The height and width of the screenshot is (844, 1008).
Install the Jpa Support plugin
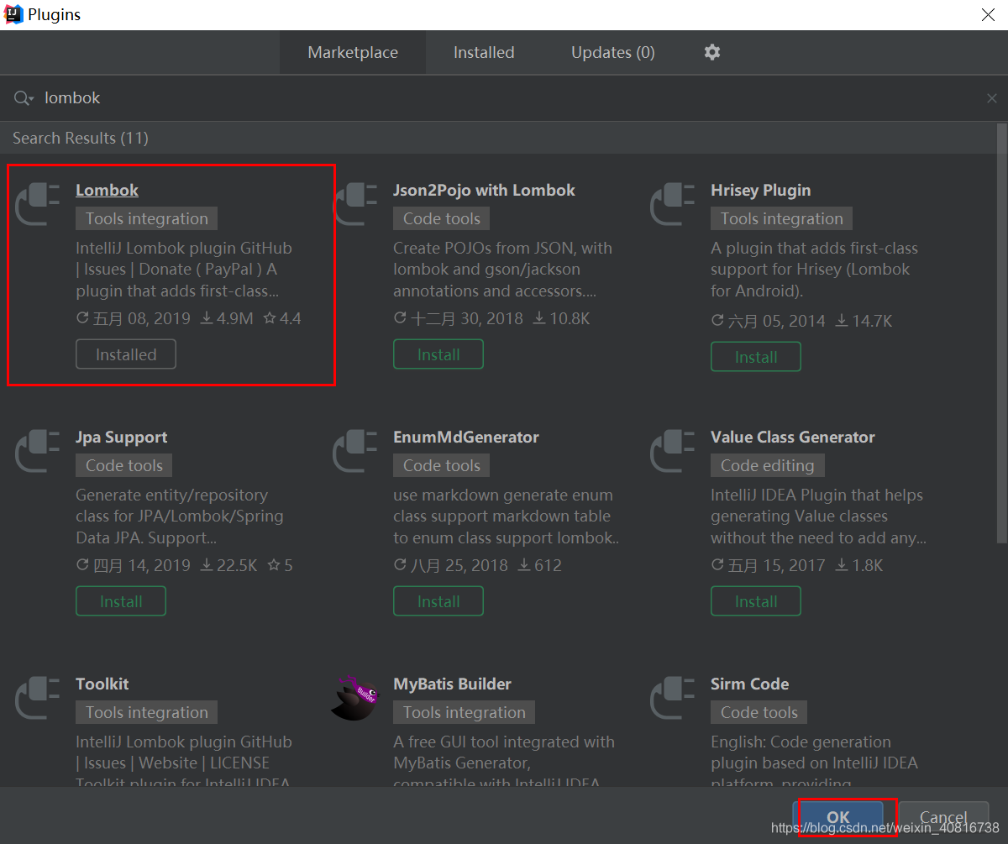121,601
